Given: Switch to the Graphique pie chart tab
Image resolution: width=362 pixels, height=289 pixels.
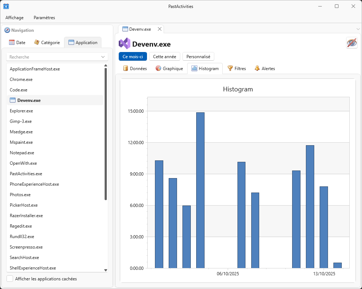Looking at the screenshot, I should pyautogui.click(x=169, y=68).
